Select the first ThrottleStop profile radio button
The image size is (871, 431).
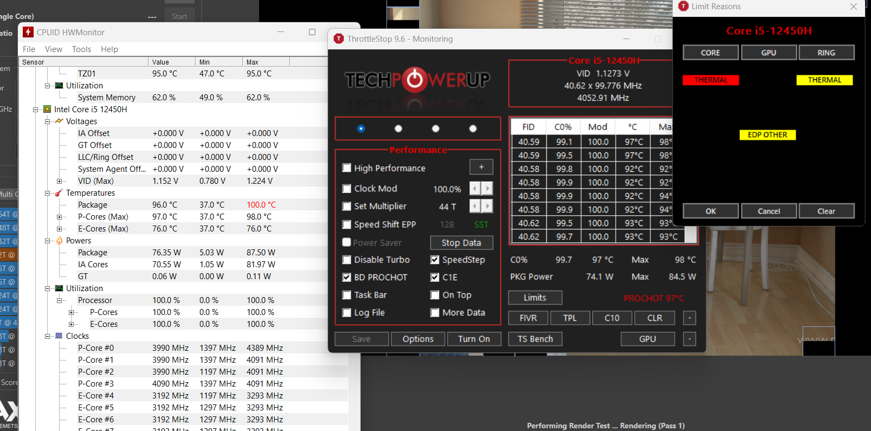(x=361, y=128)
